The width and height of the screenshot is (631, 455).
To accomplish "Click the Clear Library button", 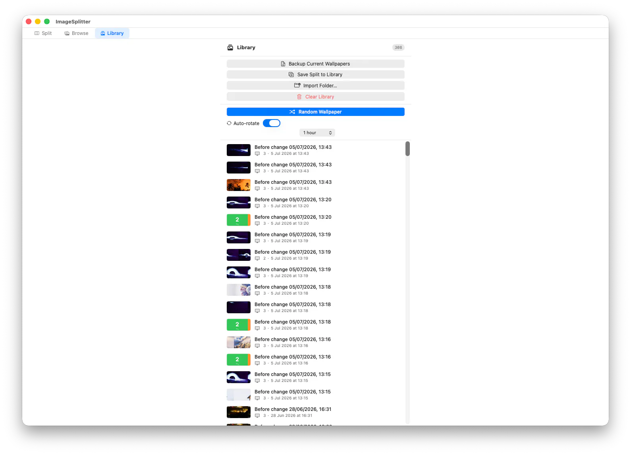I will coord(315,97).
